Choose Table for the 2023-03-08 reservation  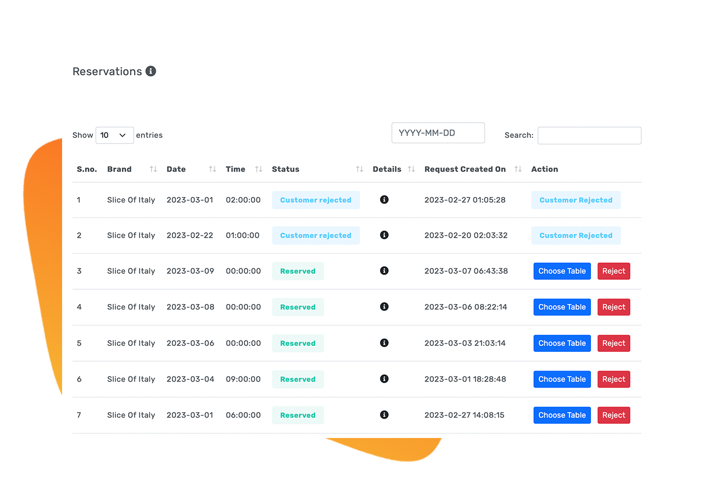[562, 307]
